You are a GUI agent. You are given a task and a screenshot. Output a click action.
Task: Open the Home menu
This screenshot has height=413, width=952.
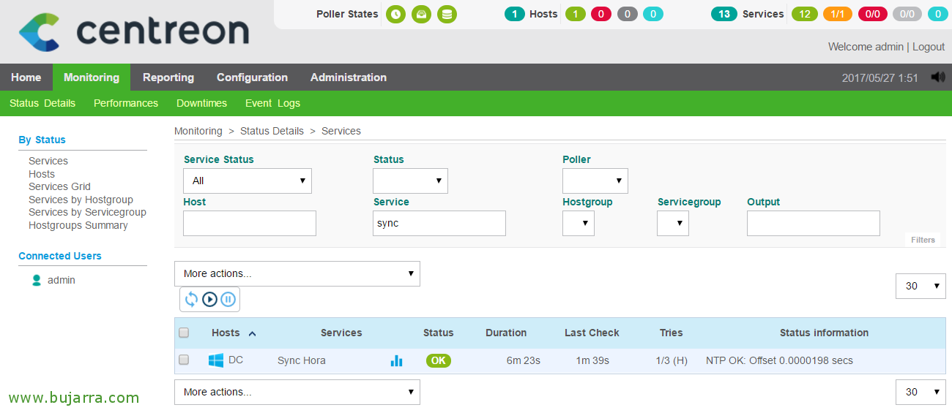[26, 77]
